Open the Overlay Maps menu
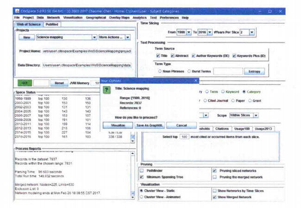The height and width of the screenshot is (208, 301). pyautogui.click(x=119, y=18)
